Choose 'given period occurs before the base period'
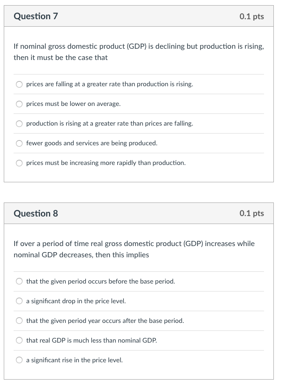The image size is (302, 389). [x=19, y=281]
